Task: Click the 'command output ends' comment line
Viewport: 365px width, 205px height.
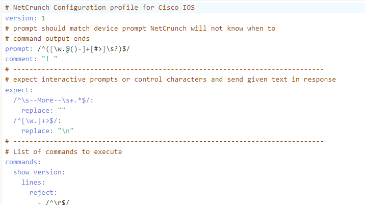Action: point(47,39)
